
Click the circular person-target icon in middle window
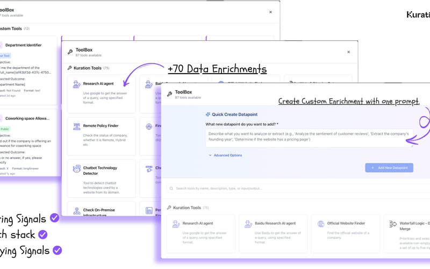tap(149, 126)
